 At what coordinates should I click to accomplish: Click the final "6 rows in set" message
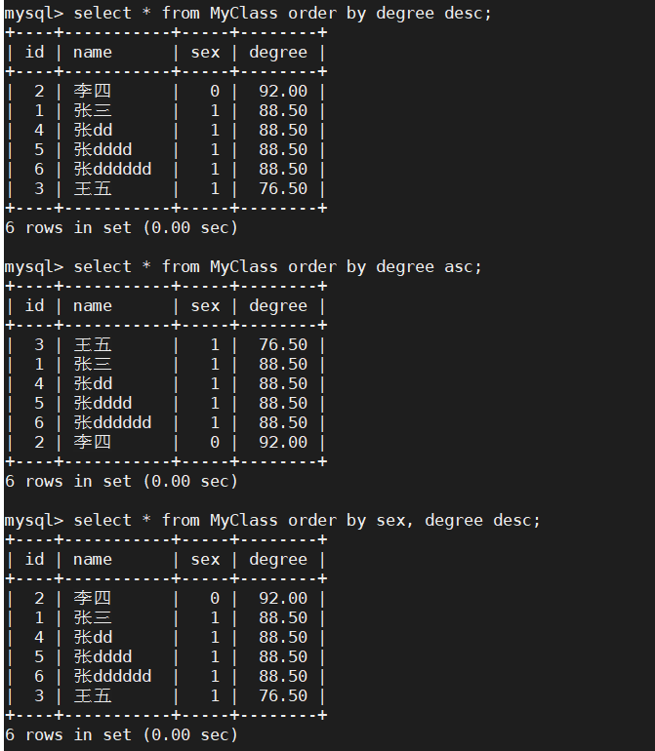121,734
